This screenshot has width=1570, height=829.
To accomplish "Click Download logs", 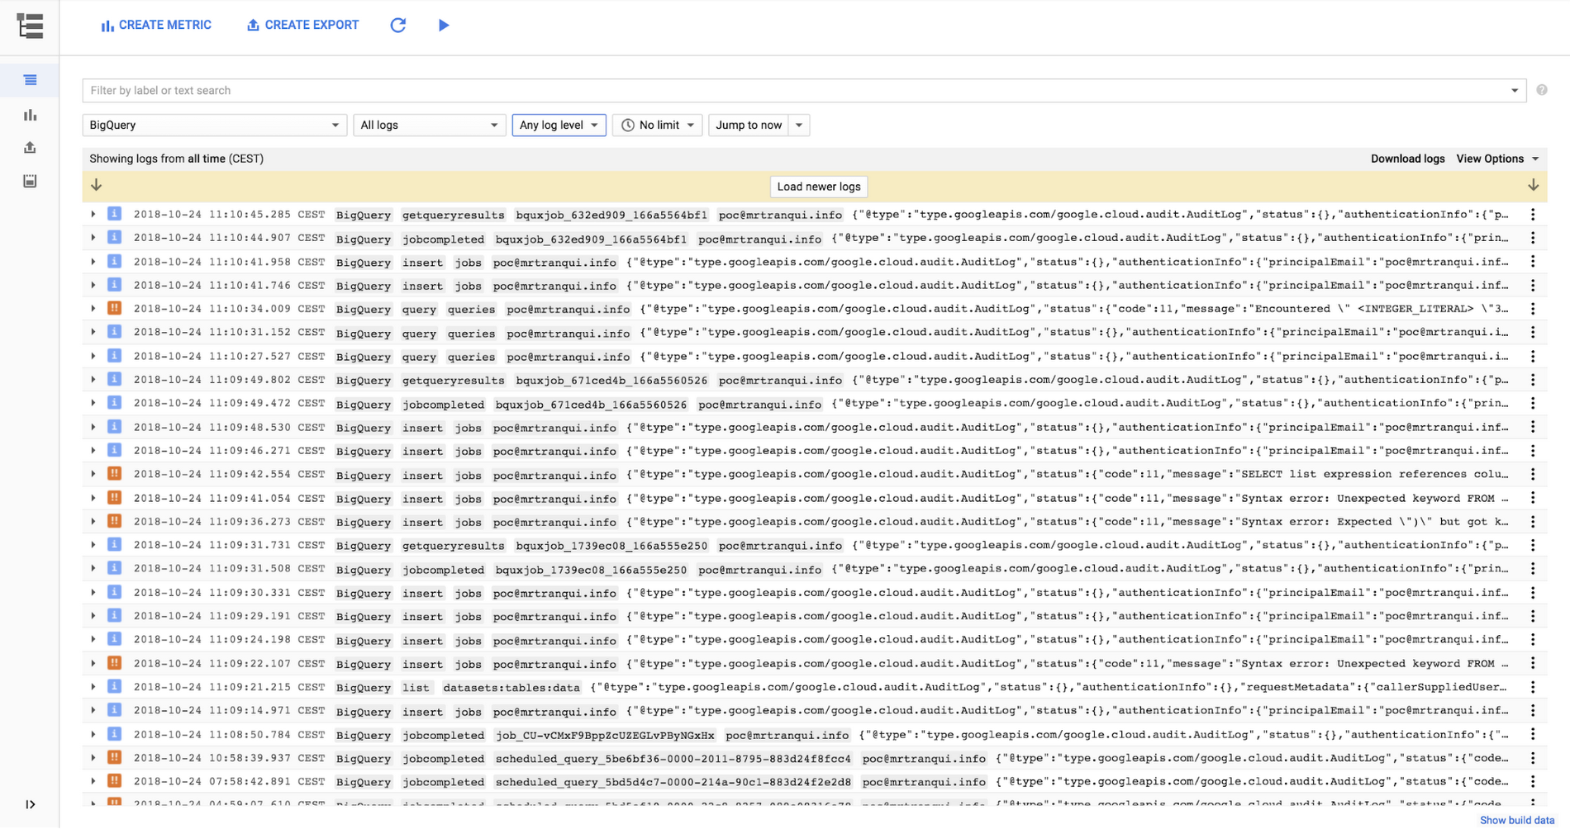I will tap(1408, 159).
